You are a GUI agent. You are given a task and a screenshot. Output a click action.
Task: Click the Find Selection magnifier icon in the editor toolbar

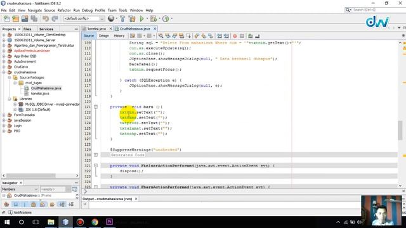[160, 36]
